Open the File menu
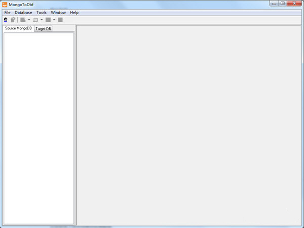This screenshot has width=304, height=228. coord(7,12)
